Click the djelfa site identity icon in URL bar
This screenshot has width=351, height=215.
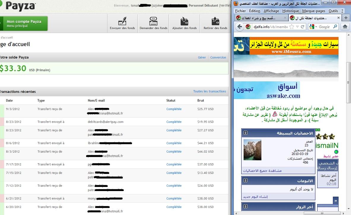(248, 27)
